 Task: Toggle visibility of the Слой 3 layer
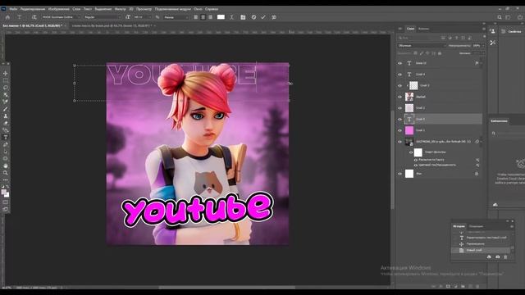(399, 85)
